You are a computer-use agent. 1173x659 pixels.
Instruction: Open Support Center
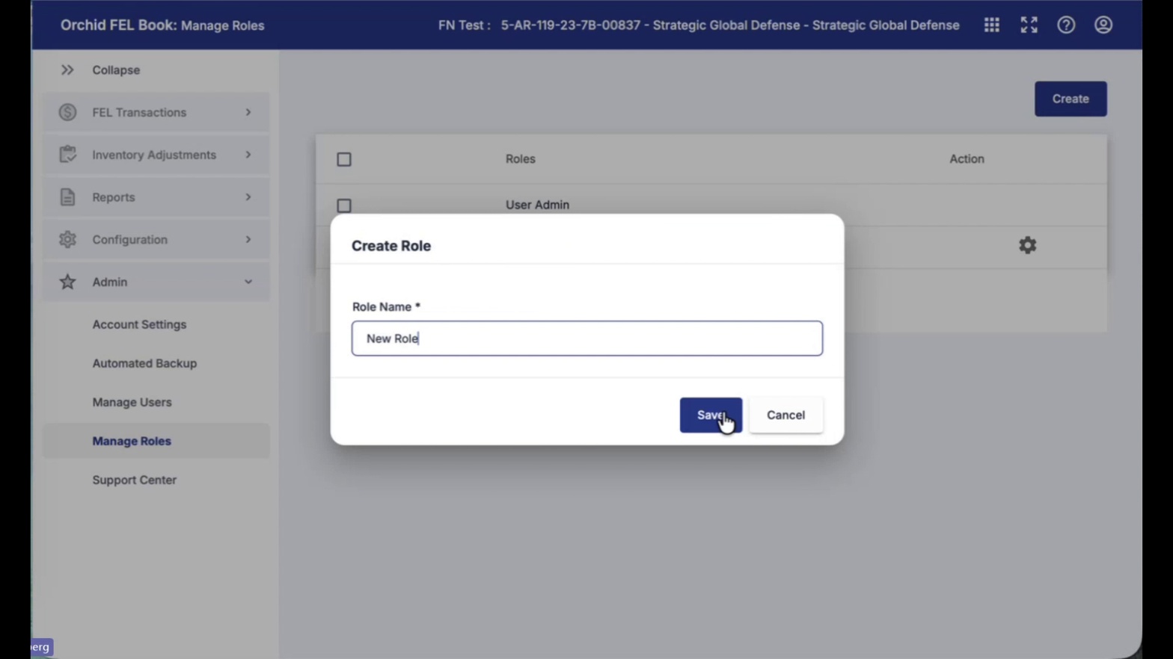(135, 480)
